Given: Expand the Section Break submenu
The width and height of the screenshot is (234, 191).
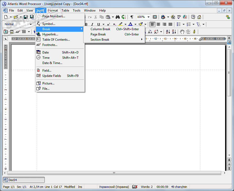Looking at the screenshot, I should (114, 40).
